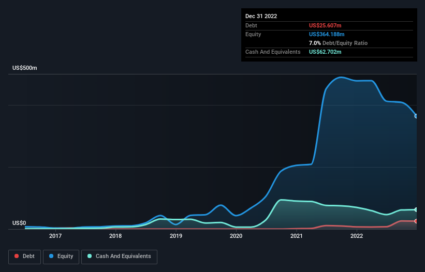Click the 7.0% Debt/Equity Ratio text
Image resolution: width=425 pixels, height=272 pixels.
click(338, 43)
